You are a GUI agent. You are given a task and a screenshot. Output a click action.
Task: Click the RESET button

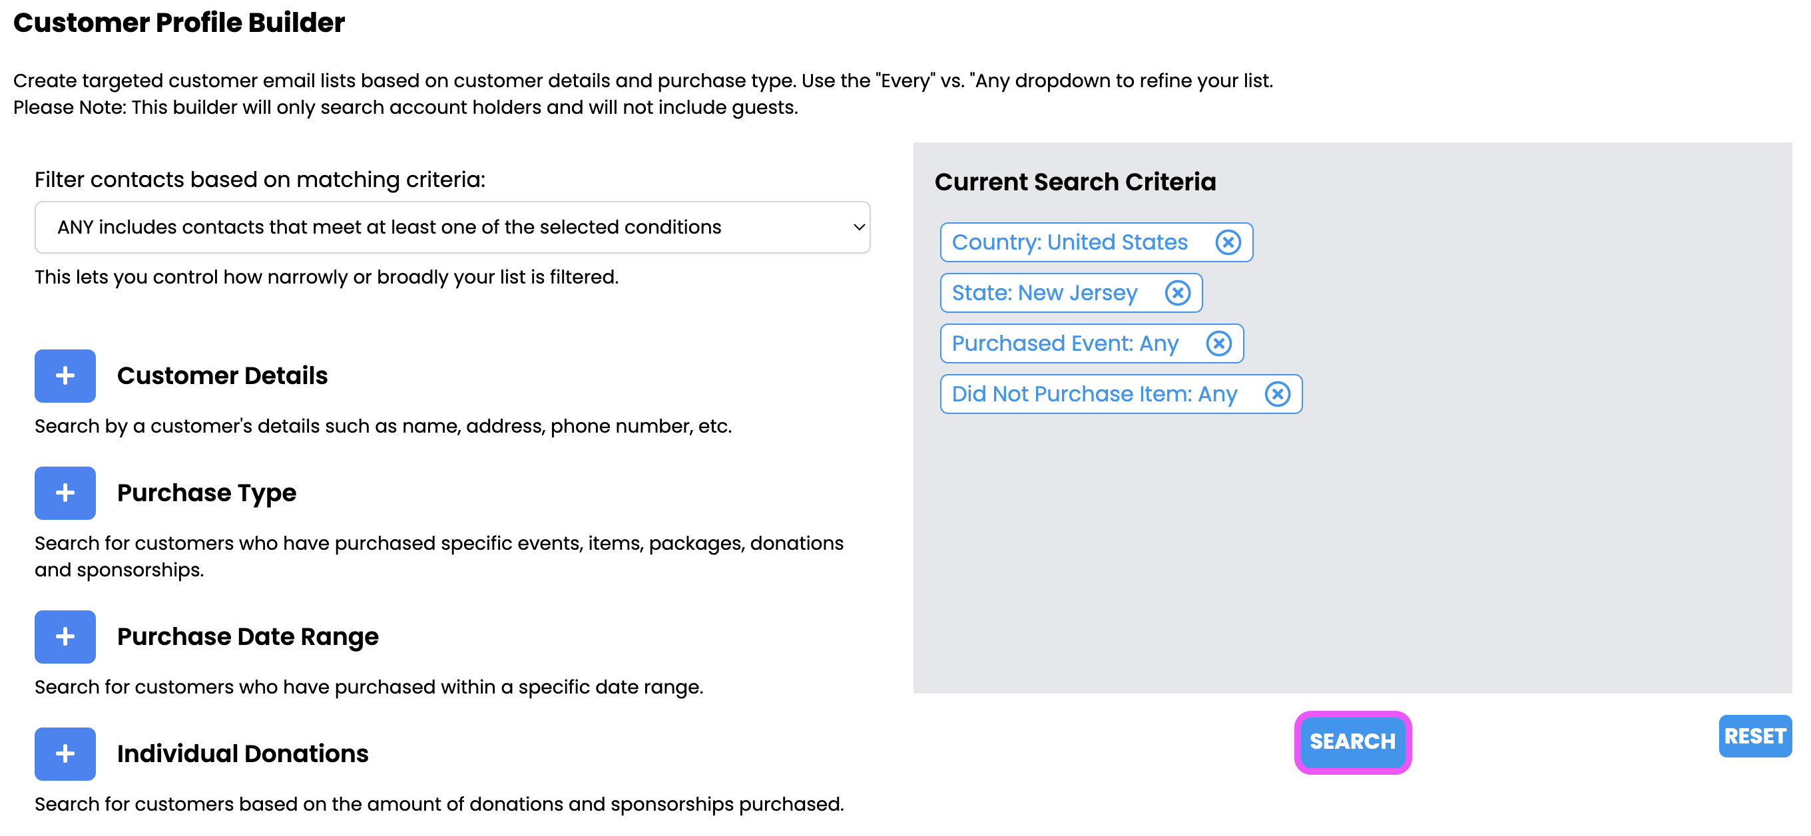pyautogui.click(x=1754, y=736)
